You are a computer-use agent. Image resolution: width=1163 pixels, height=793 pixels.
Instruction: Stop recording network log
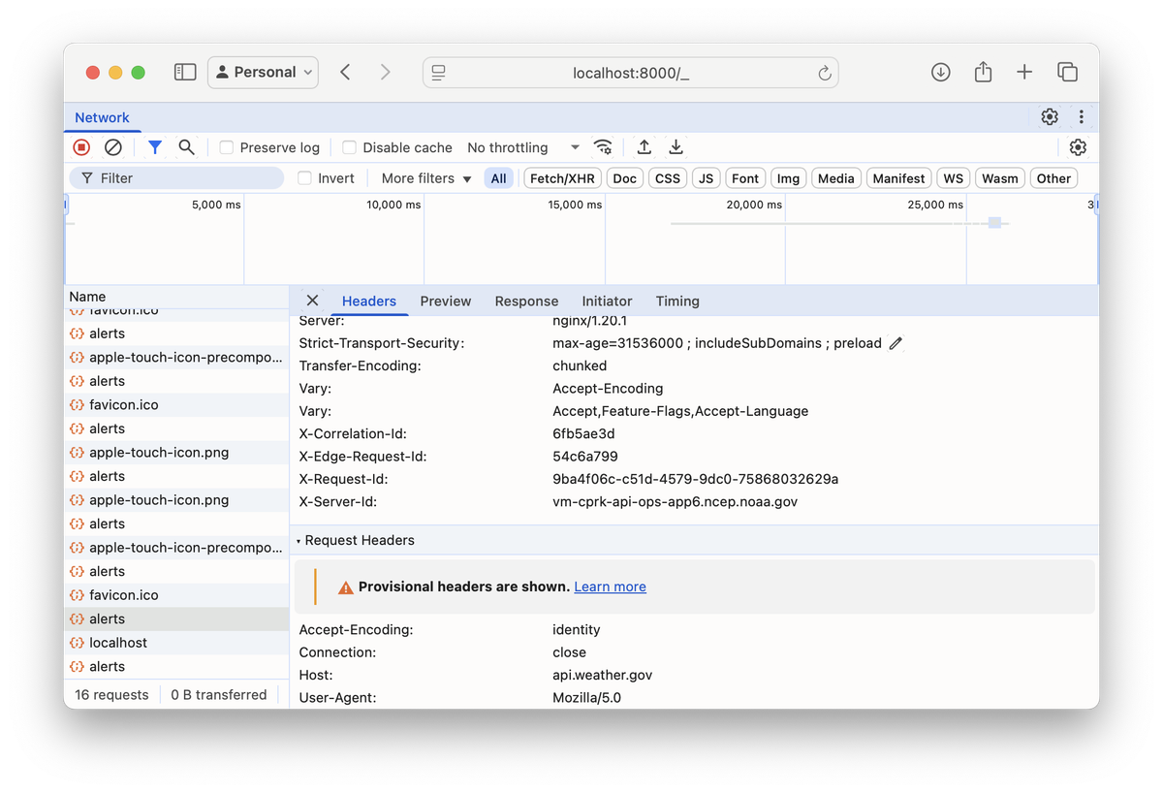(81, 146)
